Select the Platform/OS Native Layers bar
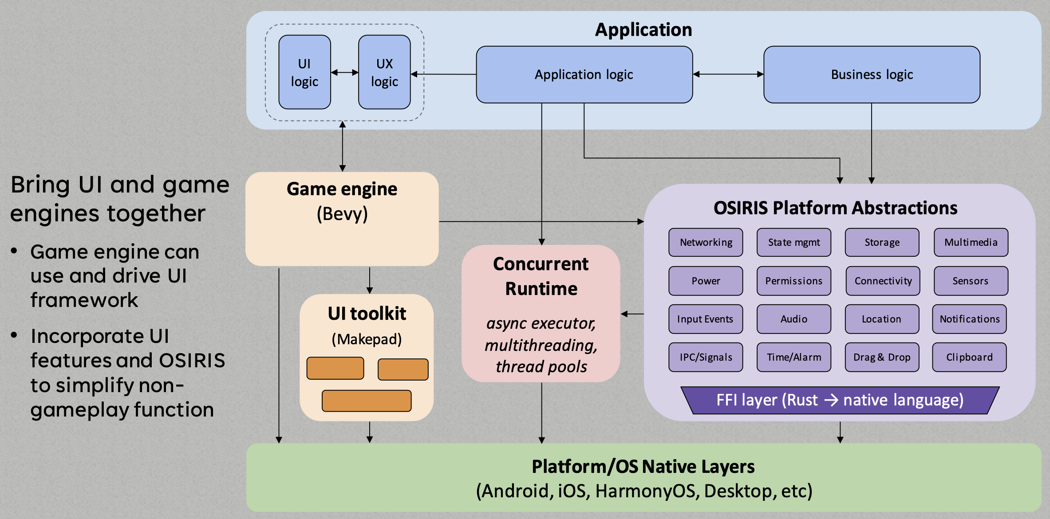The height and width of the screenshot is (519, 1050). click(x=643, y=478)
